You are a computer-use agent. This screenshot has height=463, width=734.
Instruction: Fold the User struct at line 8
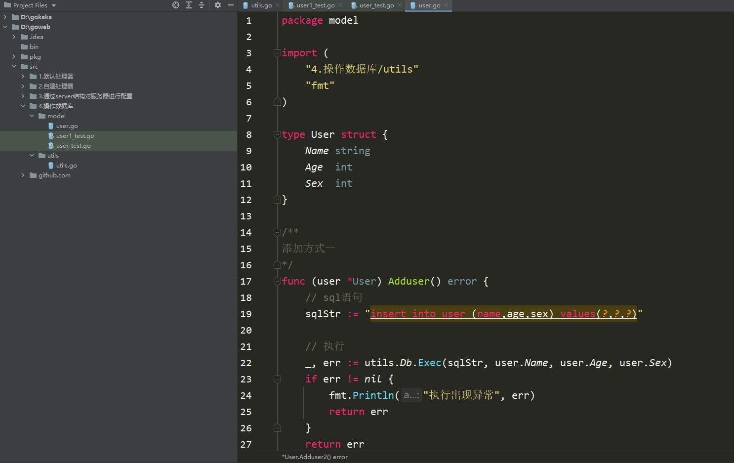pos(277,134)
